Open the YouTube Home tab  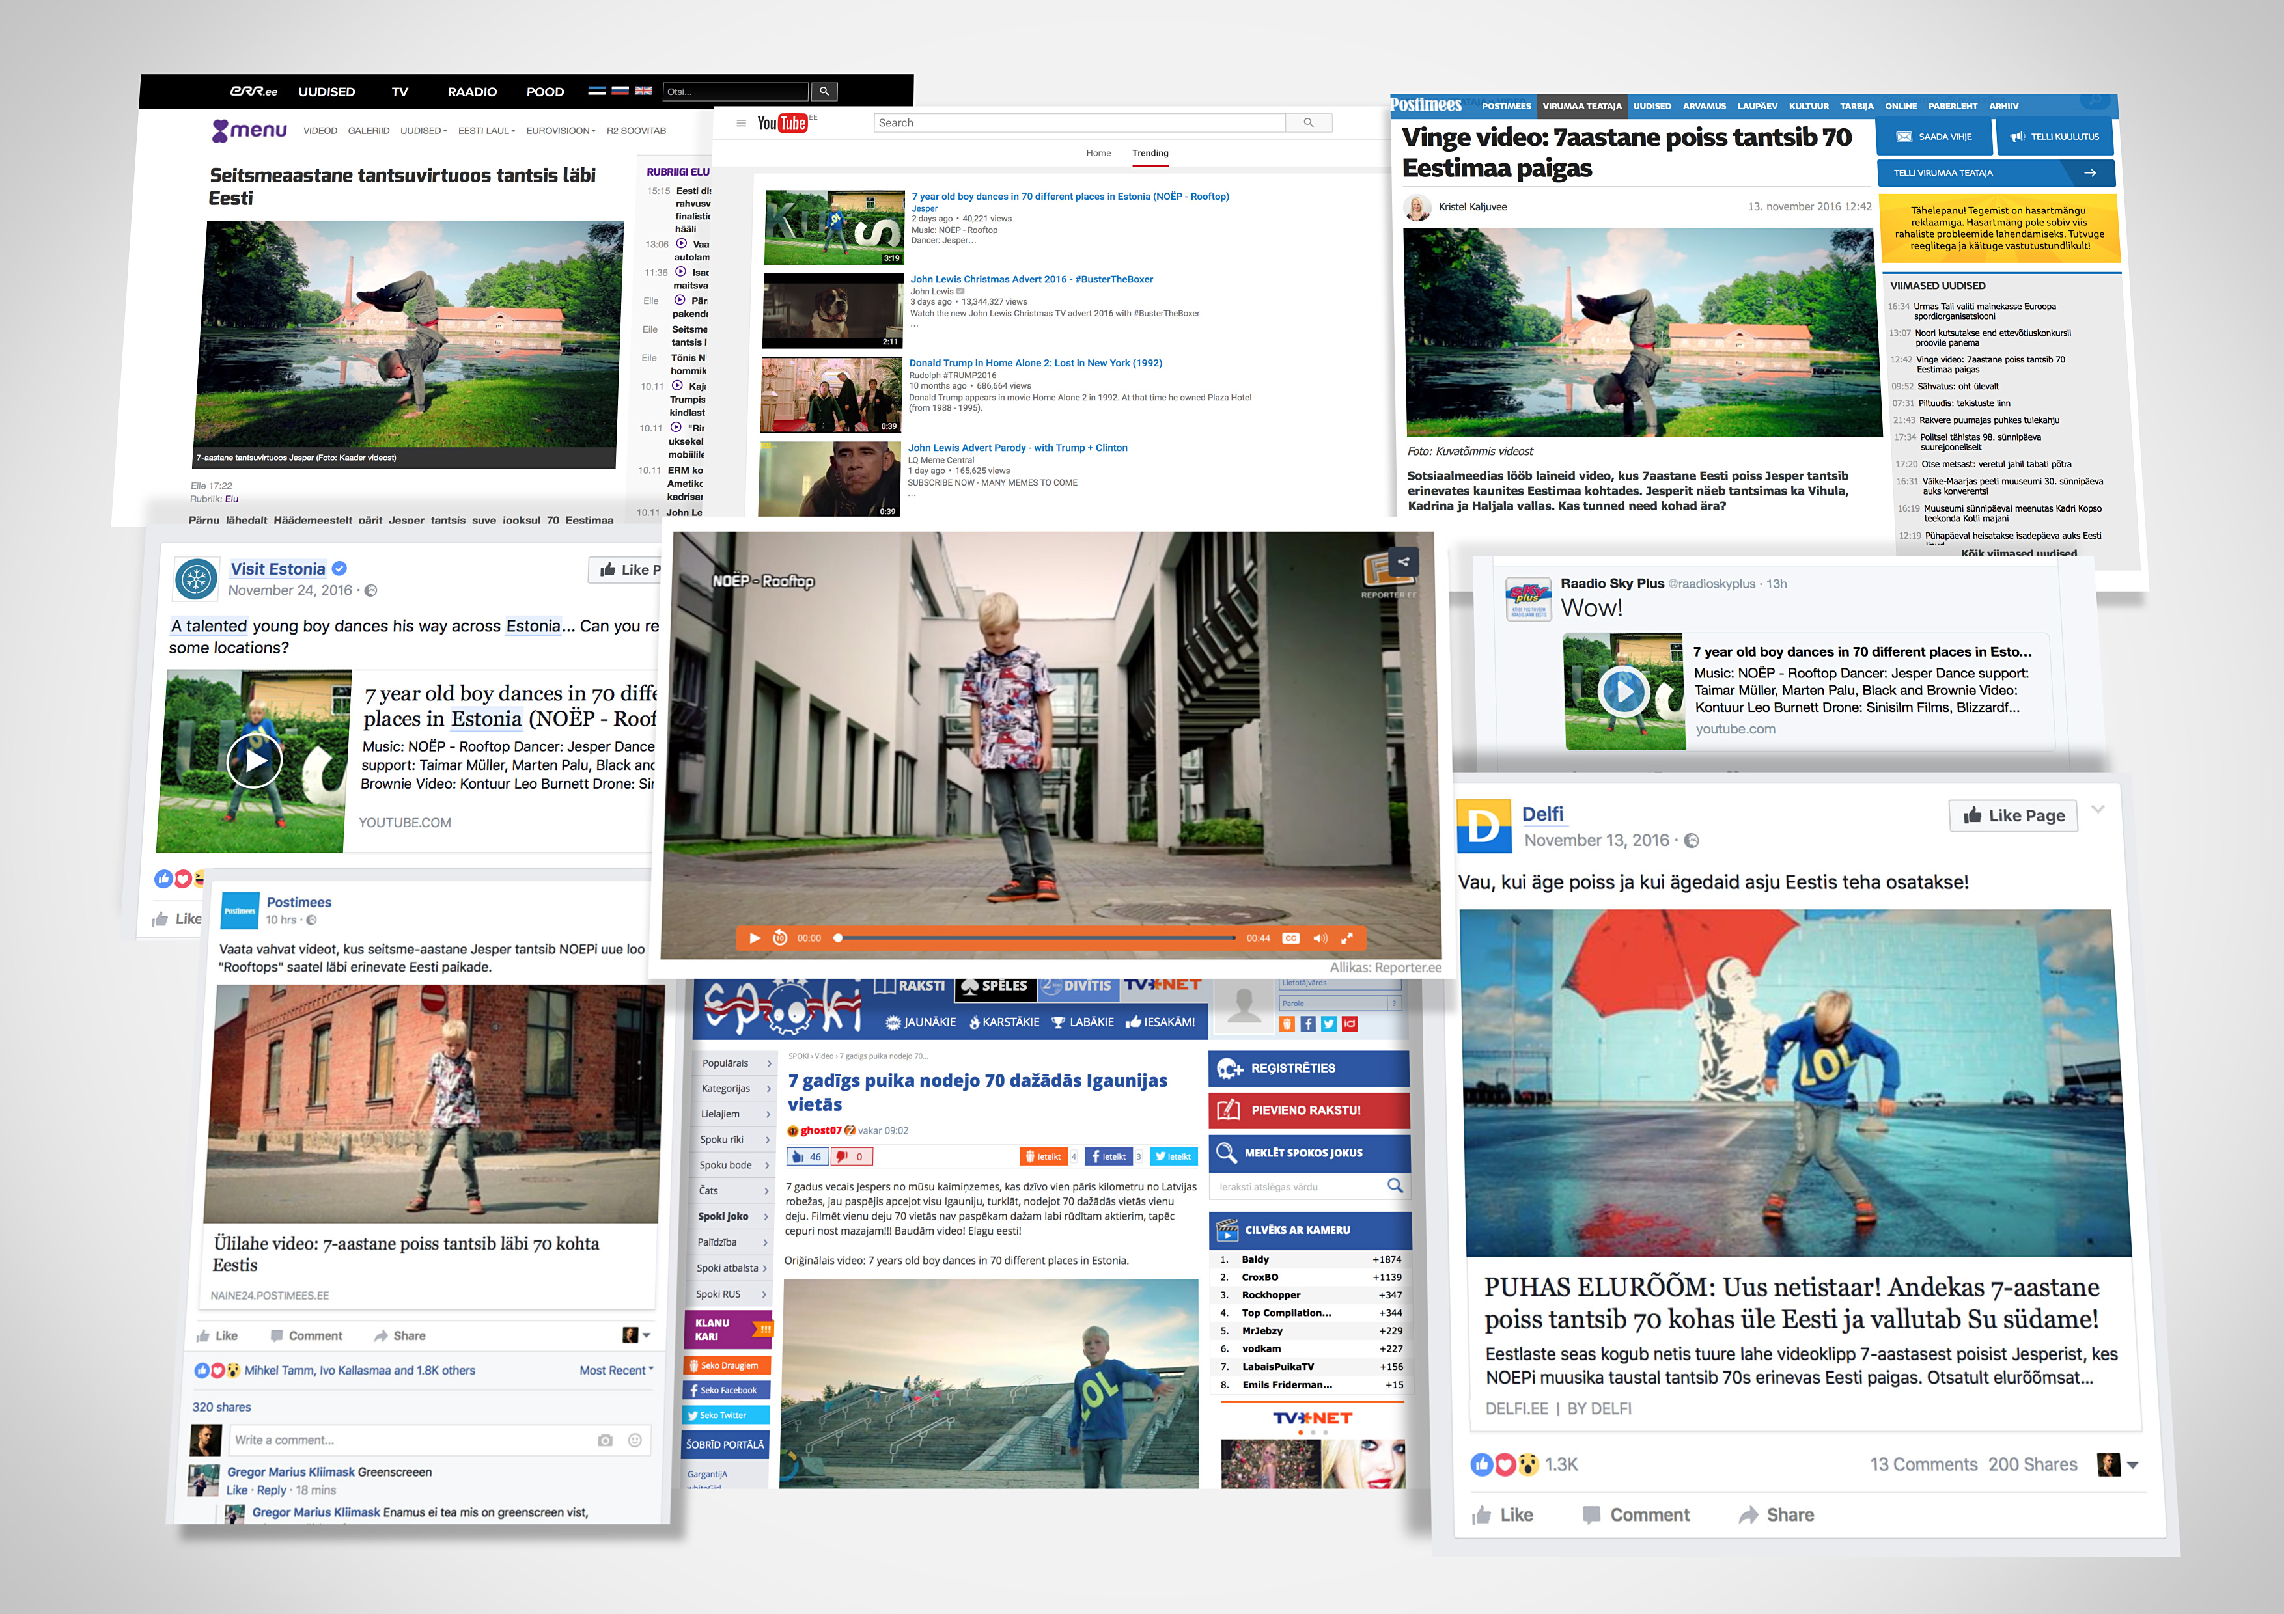tap(1098, 153)
